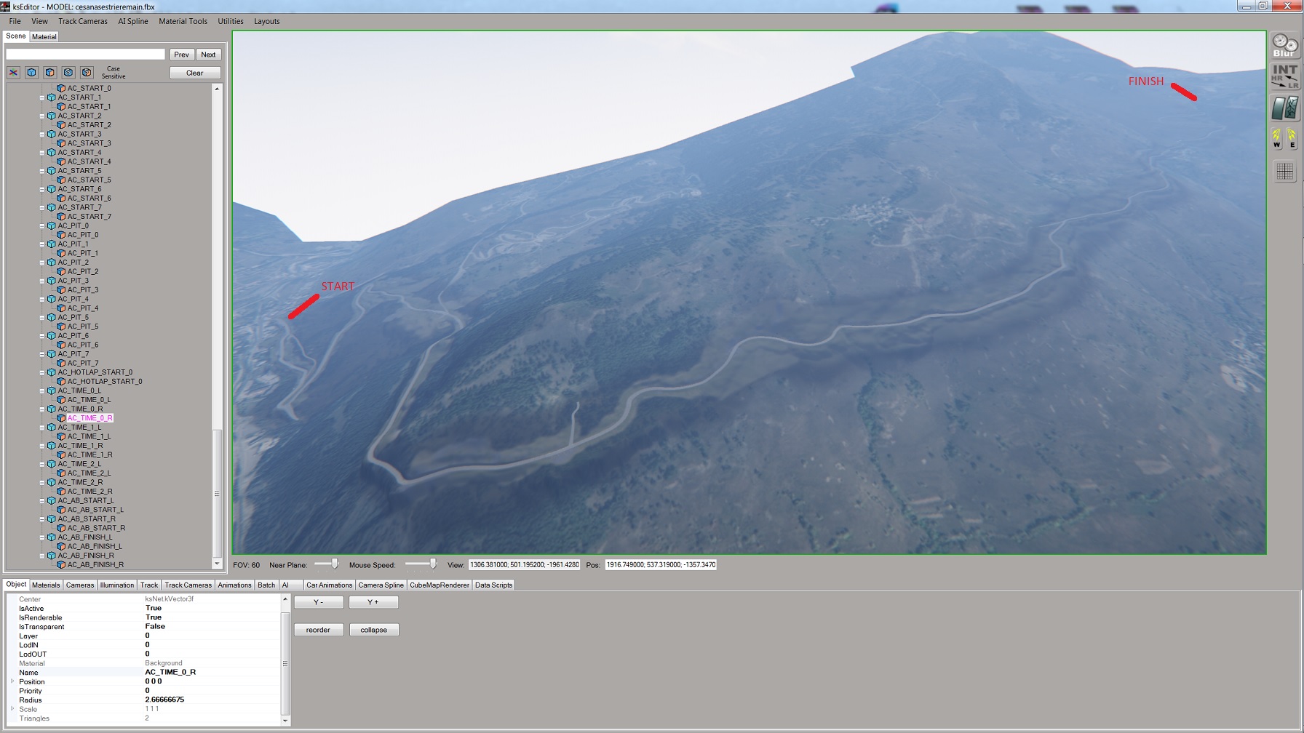Screen dimensions: 1304x733
Task: Click the windscreen damage glass icon
Action: [x=1284, y=108]
